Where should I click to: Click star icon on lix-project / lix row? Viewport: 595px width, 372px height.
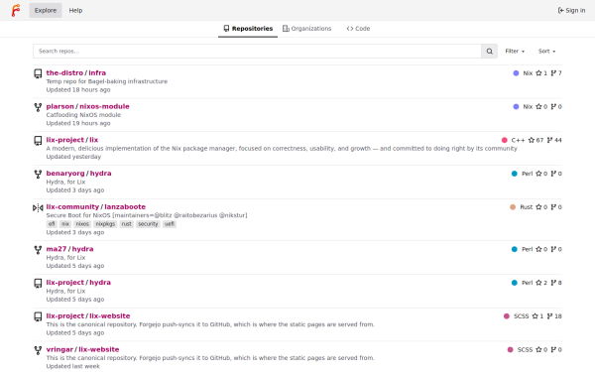point(532,140)
